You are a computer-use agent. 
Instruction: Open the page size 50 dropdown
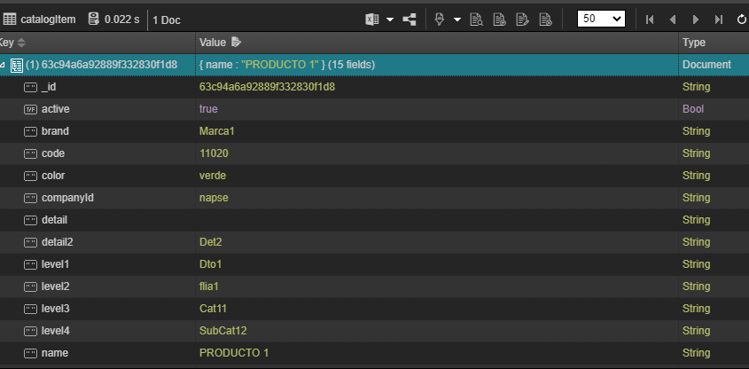coord(601,19)
